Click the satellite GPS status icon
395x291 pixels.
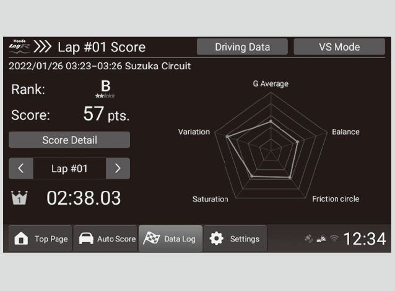tap(309, 239)
